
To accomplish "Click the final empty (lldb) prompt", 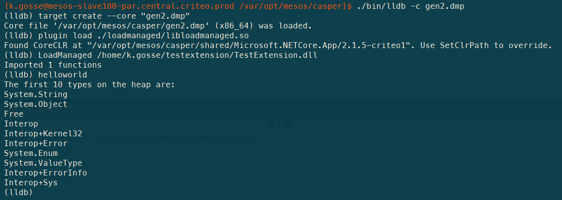I will coord(18,193).
